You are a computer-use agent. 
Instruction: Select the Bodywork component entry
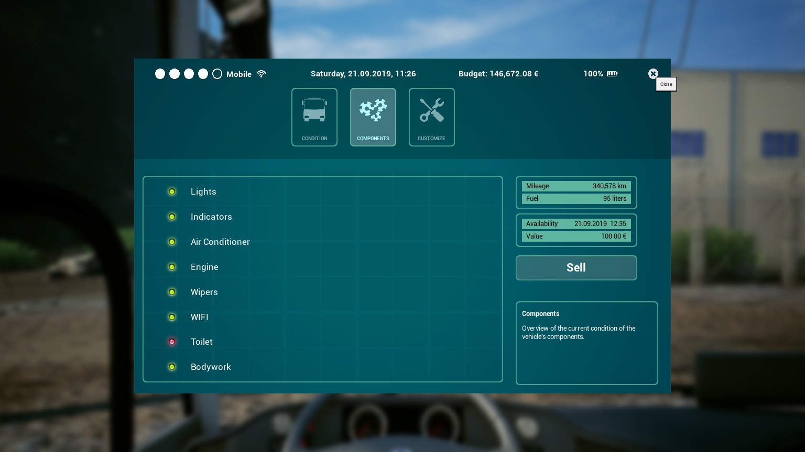click(211, 367)
